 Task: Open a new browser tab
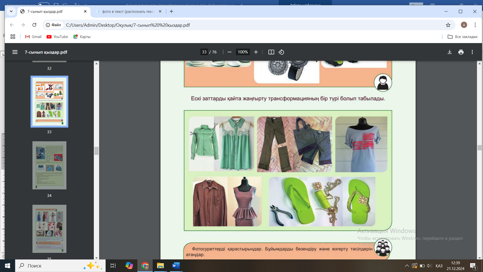pyautogui.click(x=171, y=12)
